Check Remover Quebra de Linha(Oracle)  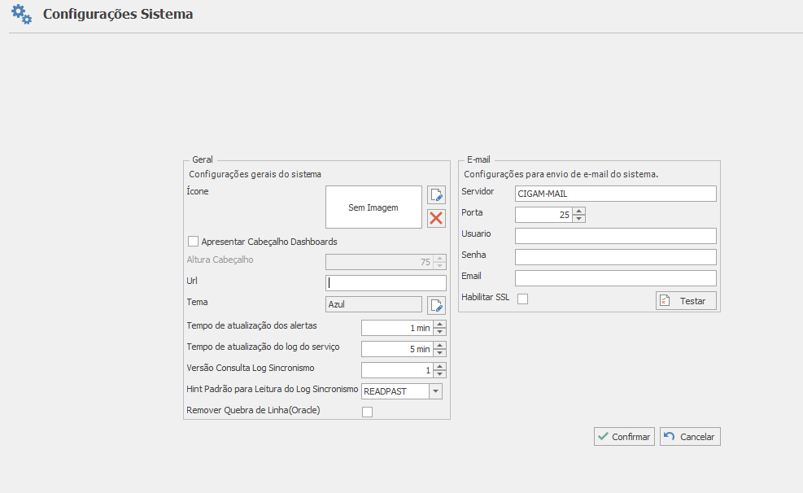click(x=367, y=412)
